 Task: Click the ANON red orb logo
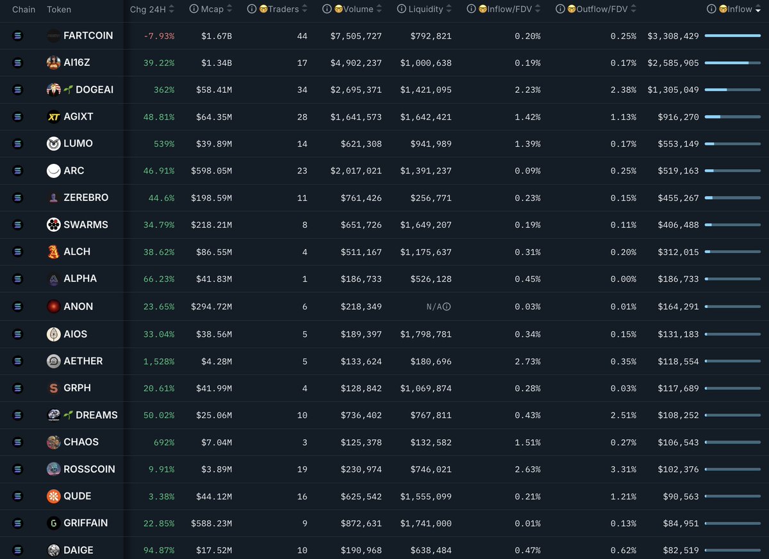(x=54, y=307)
